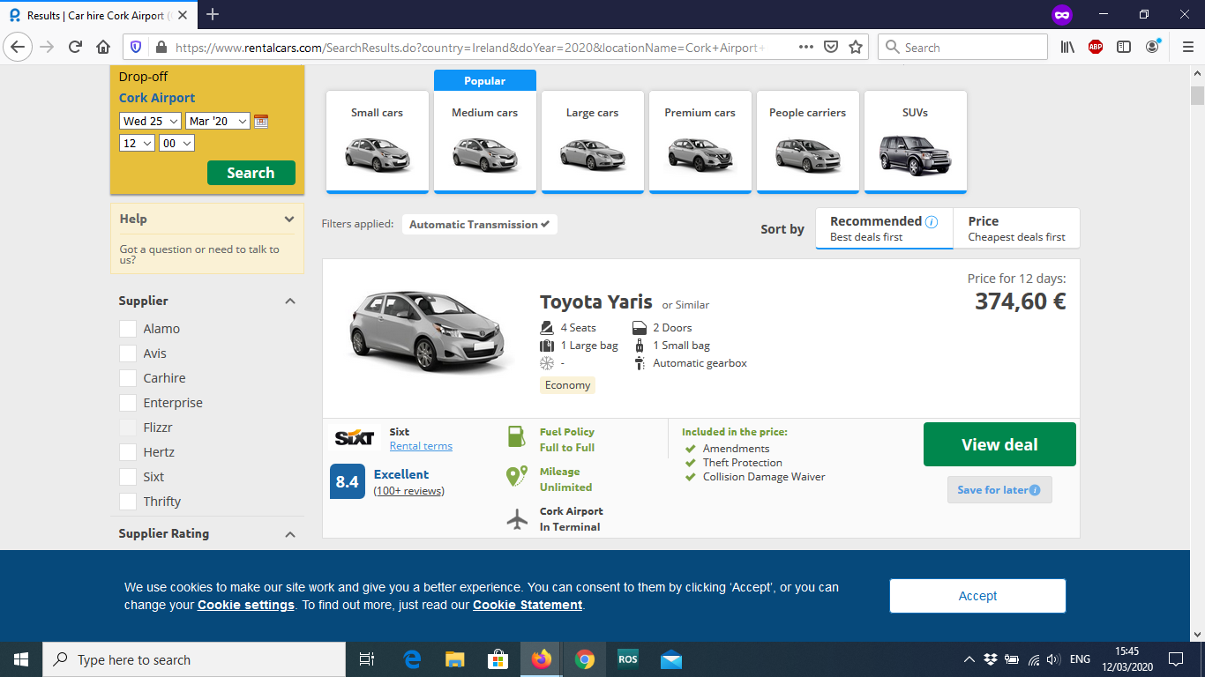Open Mail app from taskbar

click(x=670, y=659)
